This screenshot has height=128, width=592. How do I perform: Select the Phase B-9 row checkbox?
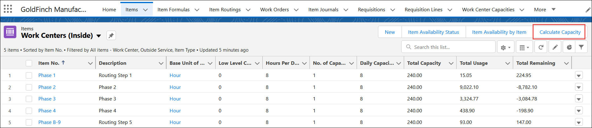pyautogui.click(x=29, y=122)
